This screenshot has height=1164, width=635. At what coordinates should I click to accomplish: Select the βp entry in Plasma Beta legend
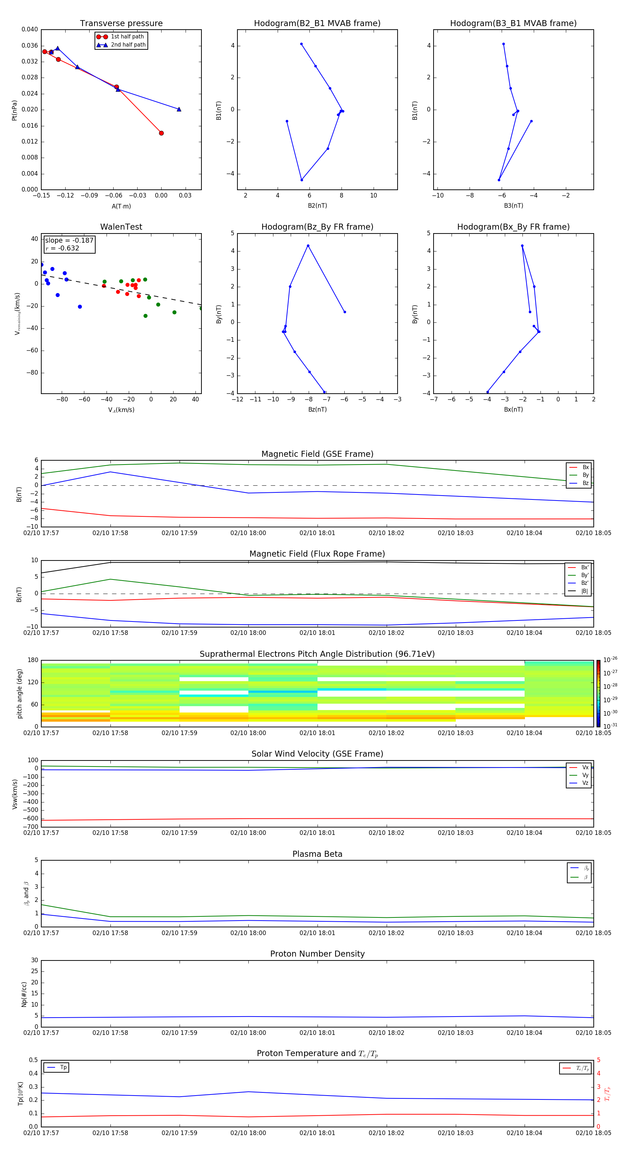[x=580, y=868]
